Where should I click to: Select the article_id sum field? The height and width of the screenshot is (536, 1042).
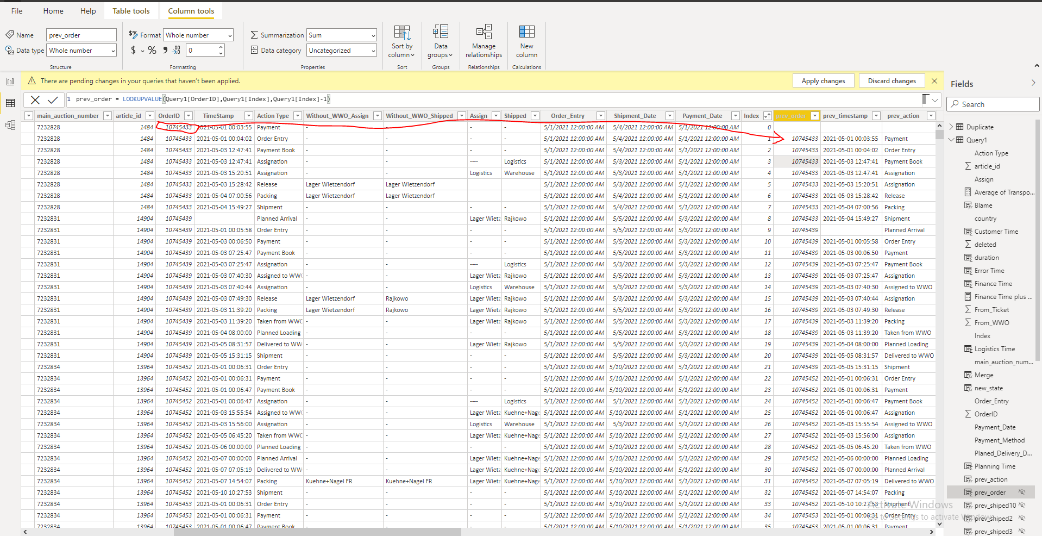(x=987, y=166)
